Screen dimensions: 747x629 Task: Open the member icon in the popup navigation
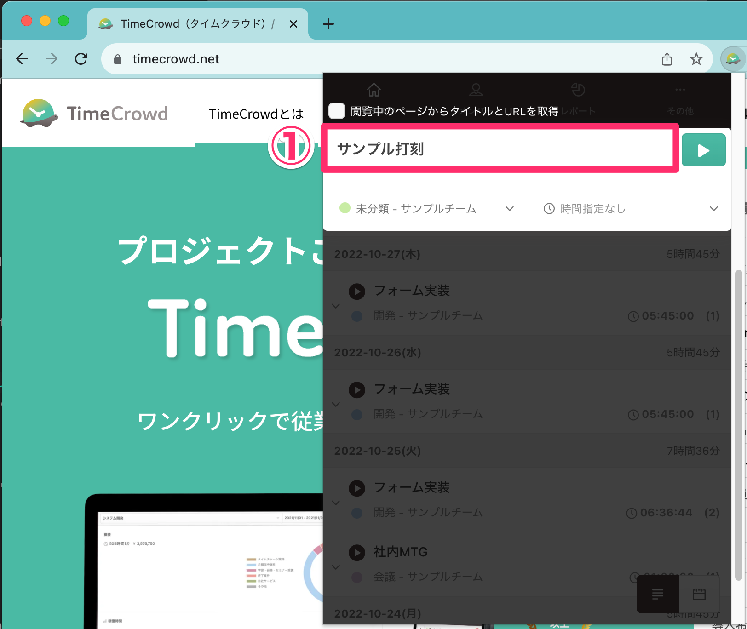[x=476, y=90]
